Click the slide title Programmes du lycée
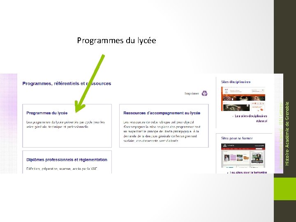Image resolution: width=296 pixels, height=222 pixels. (116, 41)
